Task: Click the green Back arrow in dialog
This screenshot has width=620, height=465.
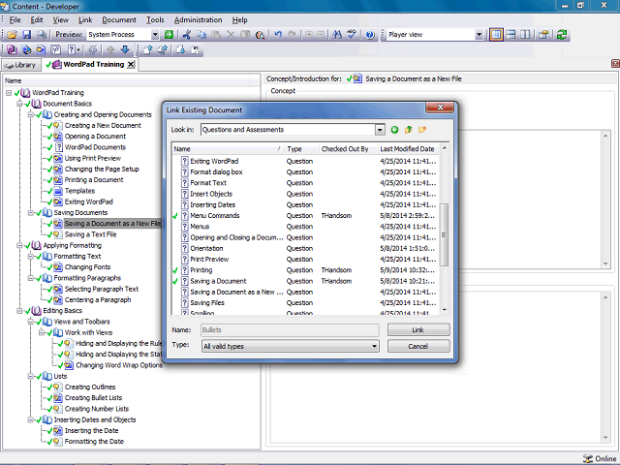Action: pos(394,130)
